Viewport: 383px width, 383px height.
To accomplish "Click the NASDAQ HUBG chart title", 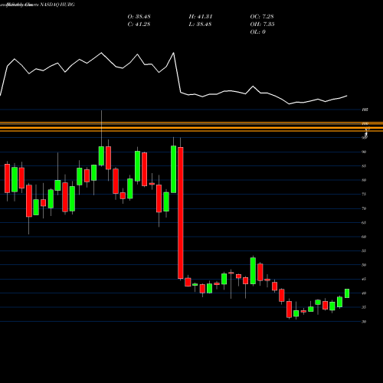I will click(x=38, y=5).
